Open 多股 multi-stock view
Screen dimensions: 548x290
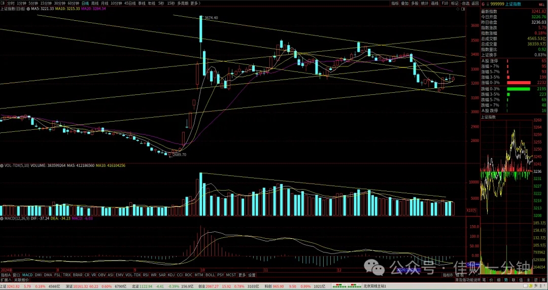(415, 3)
